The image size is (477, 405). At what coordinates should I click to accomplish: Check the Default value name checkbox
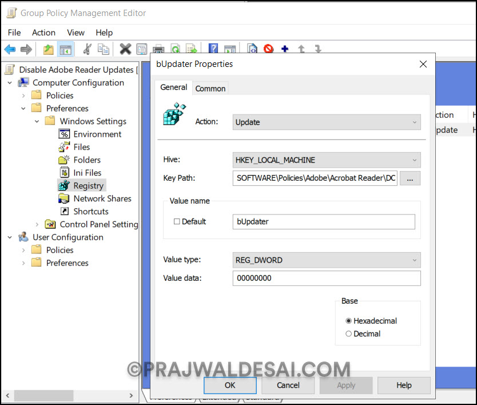click(177, 221)
